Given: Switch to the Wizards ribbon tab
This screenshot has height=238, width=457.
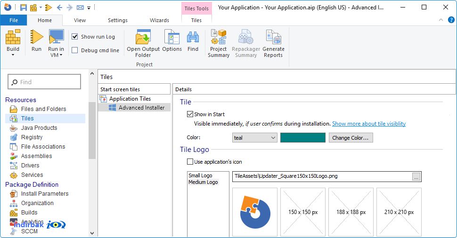Looking at the screenshot, I should [x=159, y=20].
